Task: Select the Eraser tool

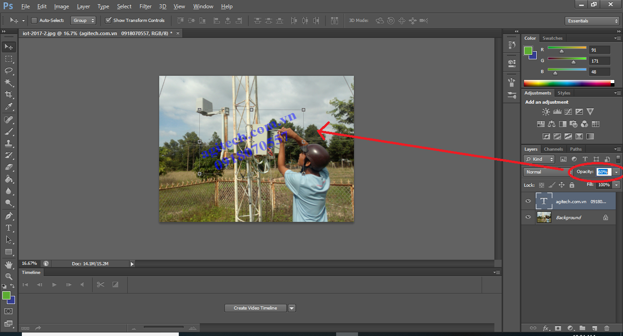Action: tap(9, 167)
